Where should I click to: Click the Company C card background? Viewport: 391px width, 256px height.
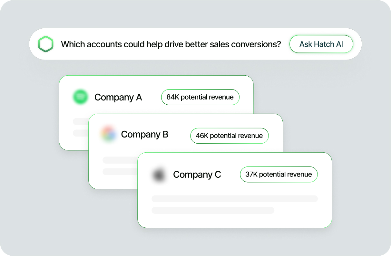pos(235,190)
